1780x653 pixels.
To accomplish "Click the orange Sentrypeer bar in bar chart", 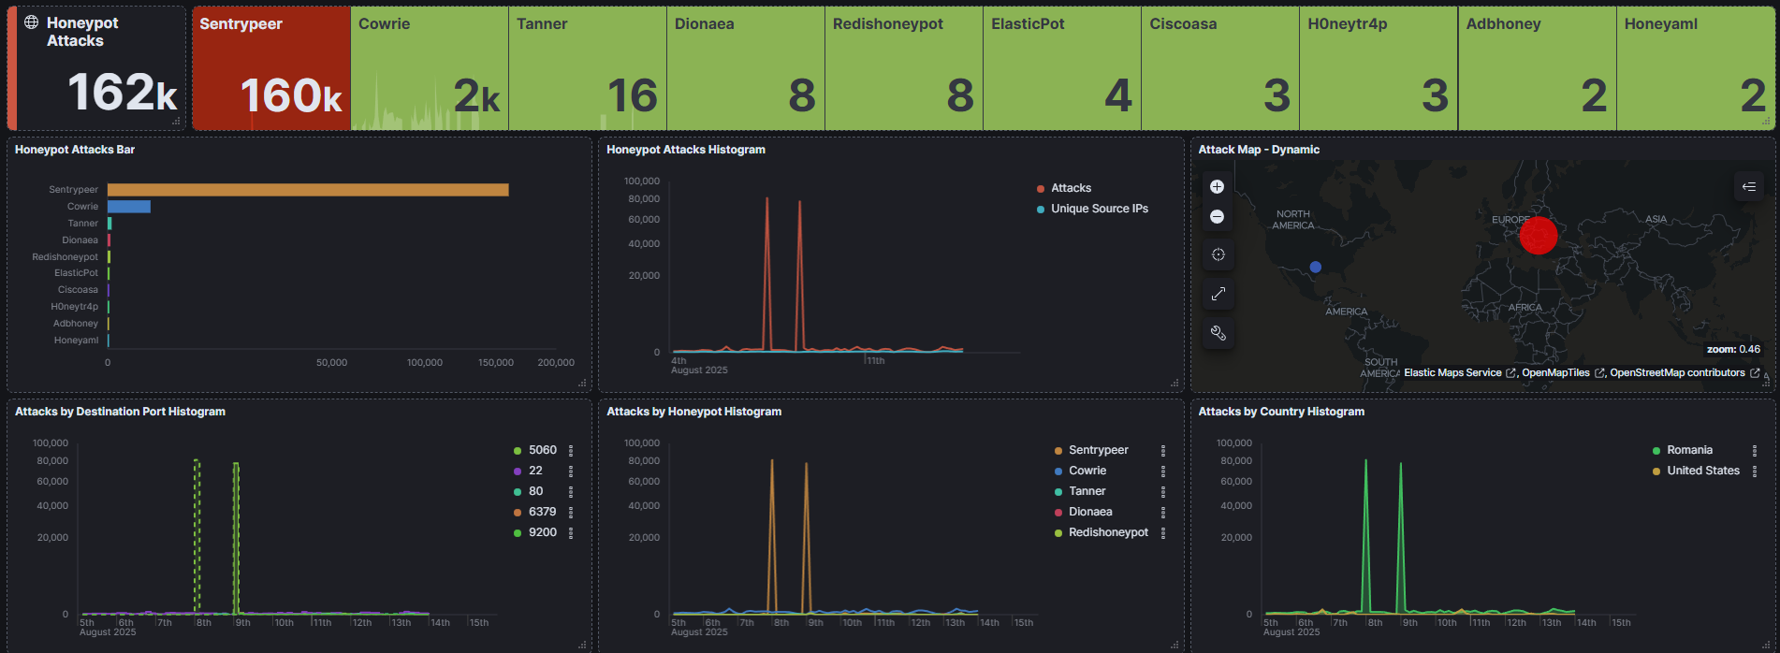I will click(x=308, y=190).
